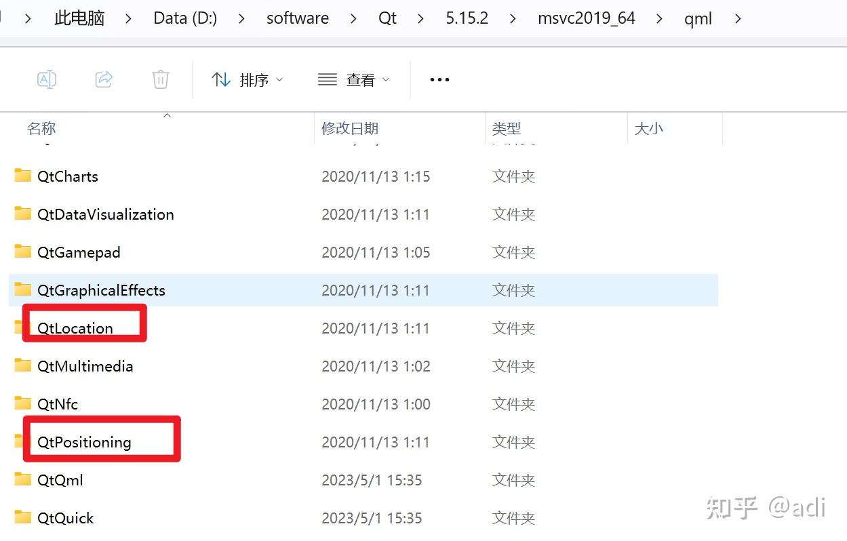
Task: Open the 查看 view options dropdown arrow
Action: coord(386,80)
